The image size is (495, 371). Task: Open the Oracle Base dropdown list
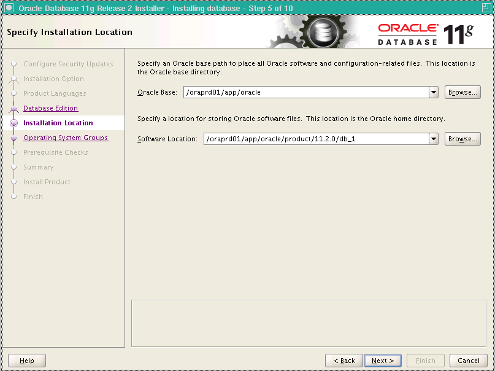[x=434, y=92]
